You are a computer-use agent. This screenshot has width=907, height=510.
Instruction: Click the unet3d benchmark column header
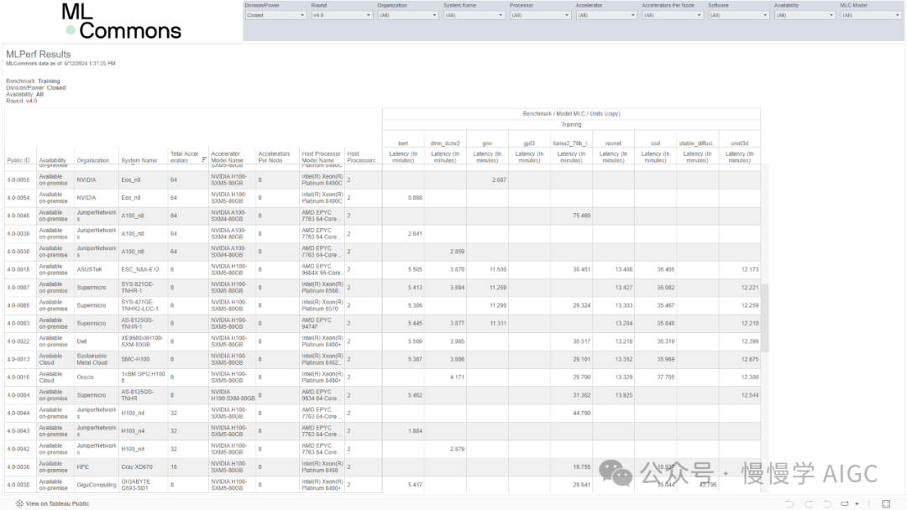click(739, 143)
